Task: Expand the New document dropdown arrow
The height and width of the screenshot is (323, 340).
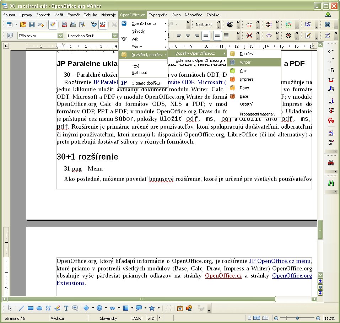Action: (x=16, y=25)
